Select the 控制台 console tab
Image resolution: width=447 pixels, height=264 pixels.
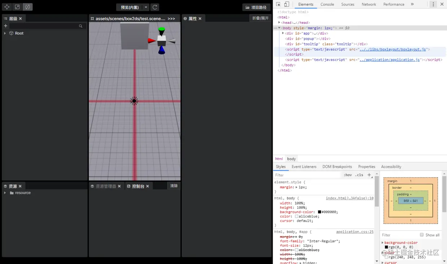(138, 186)
